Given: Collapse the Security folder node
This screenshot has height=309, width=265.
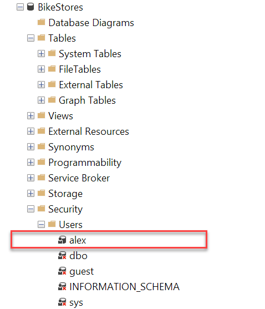Looking at the screenshot, I should tap(30, 209).
